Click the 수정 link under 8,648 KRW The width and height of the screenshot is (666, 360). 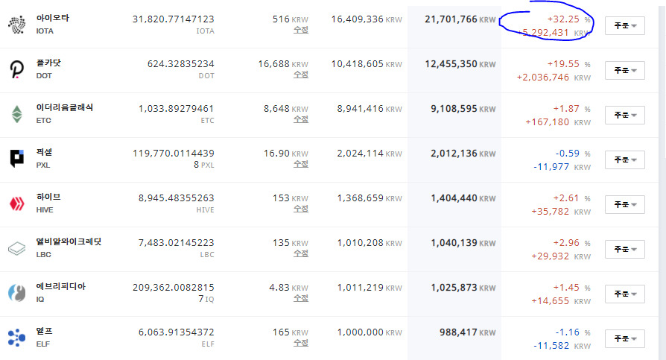tap(301, 119)
